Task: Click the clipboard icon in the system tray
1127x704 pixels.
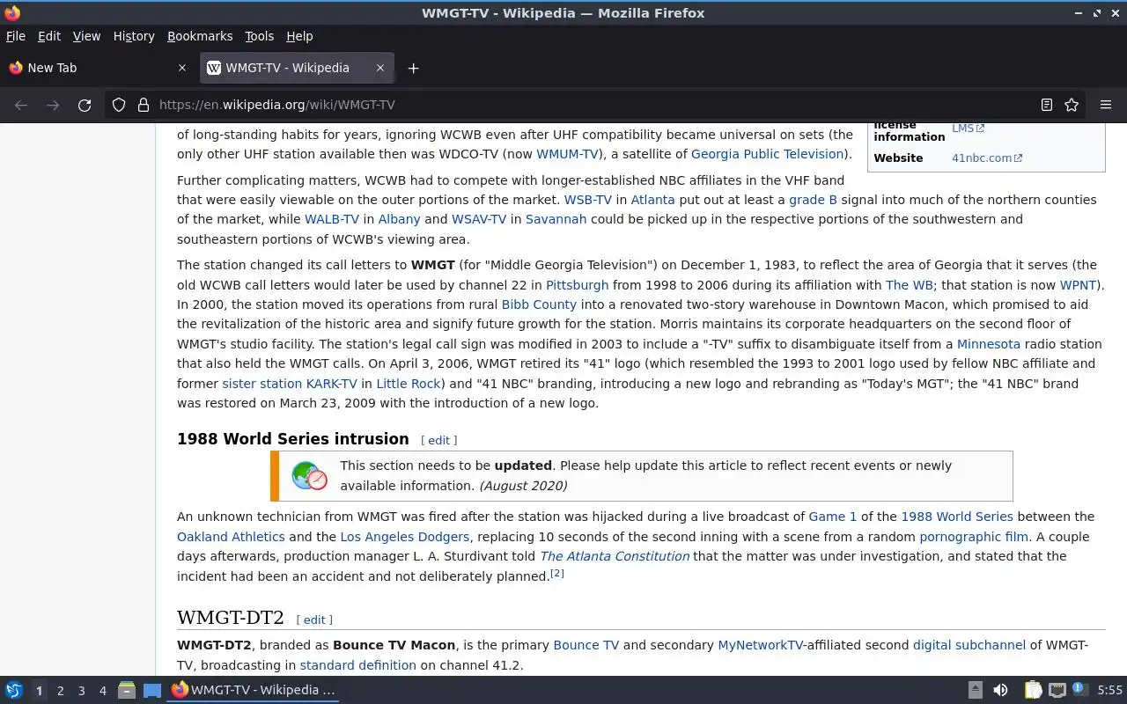Action: (x=1033, y=690)
